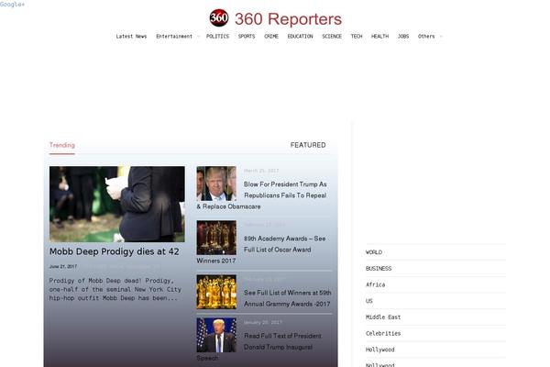Open the Entertainment menu

click(174, 36)
